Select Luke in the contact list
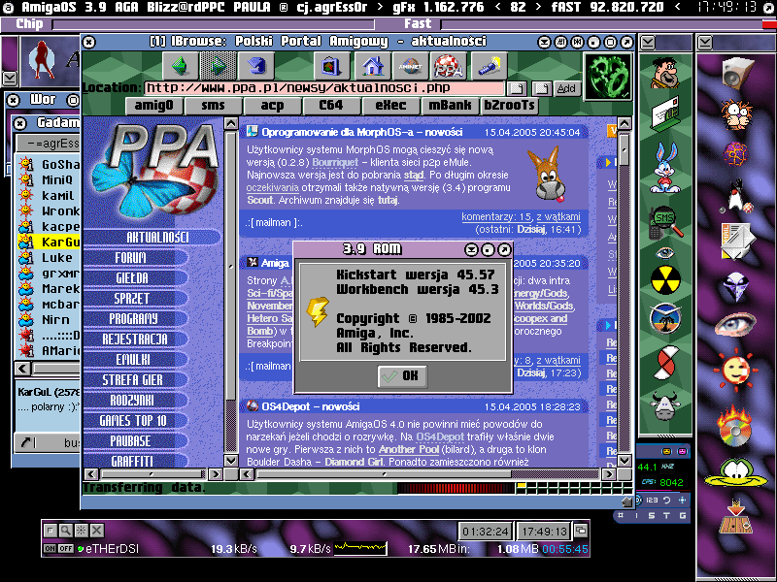This screenshot has height=582, width=777. (50, 258)
